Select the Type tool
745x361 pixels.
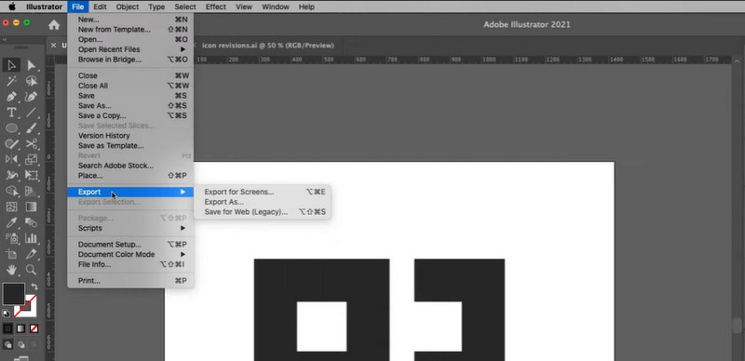pos(11,112)
